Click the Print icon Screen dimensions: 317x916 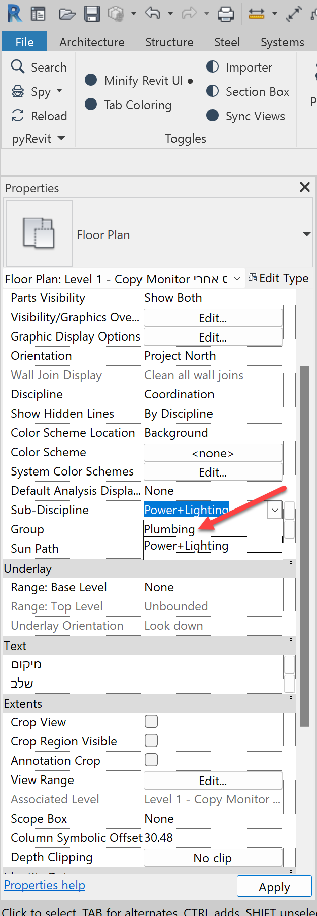click(x=226, y=14)
